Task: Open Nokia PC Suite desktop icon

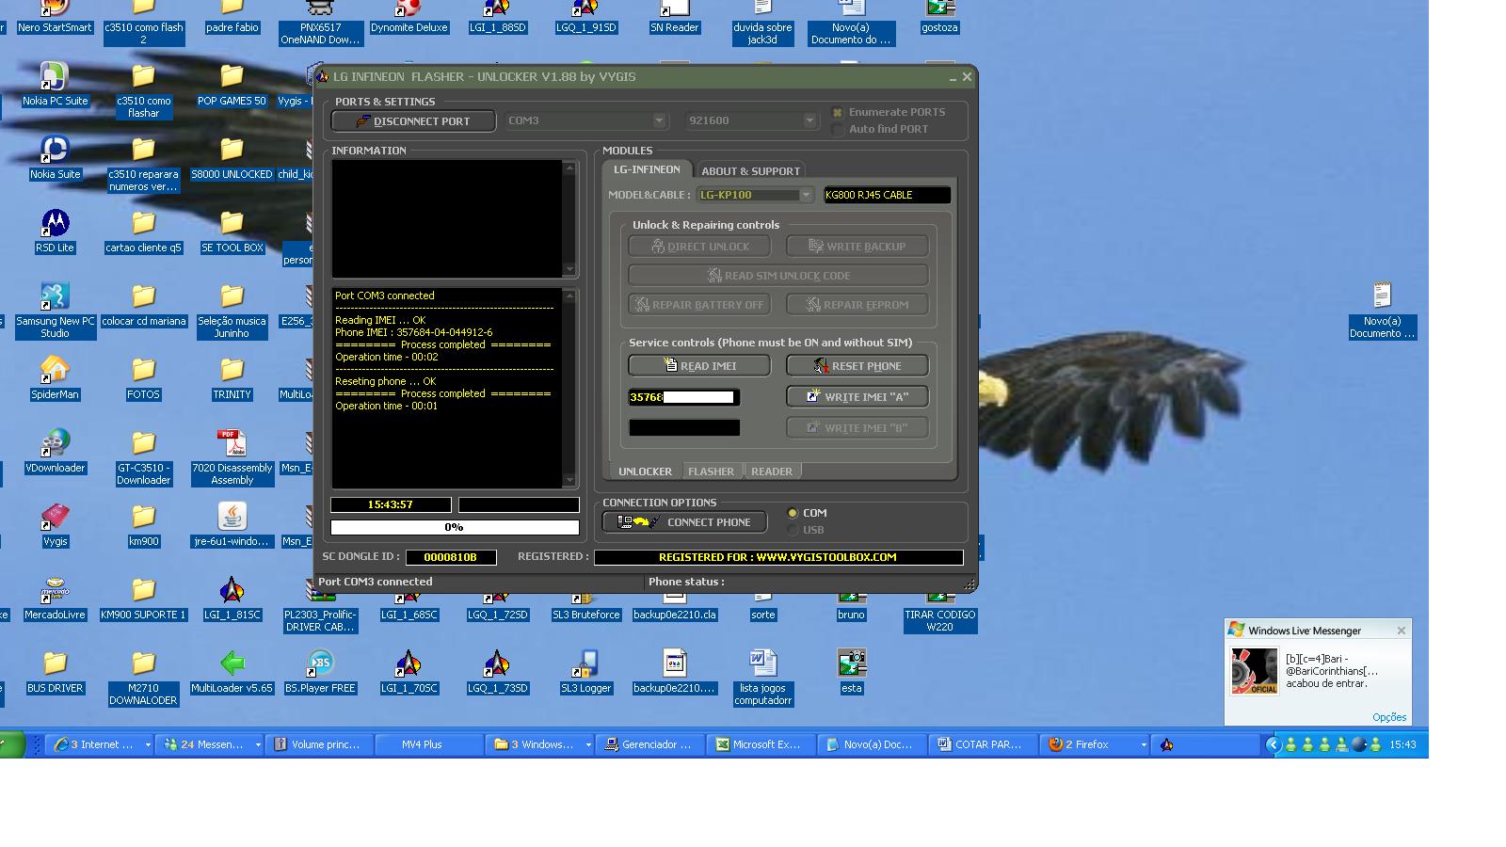Action: 55,77
